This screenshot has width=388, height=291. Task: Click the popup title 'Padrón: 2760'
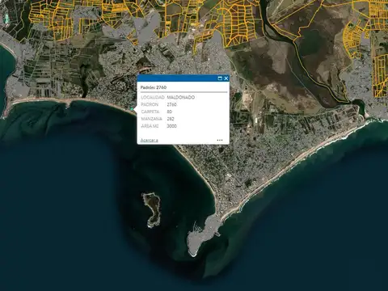tap(154, 87)
